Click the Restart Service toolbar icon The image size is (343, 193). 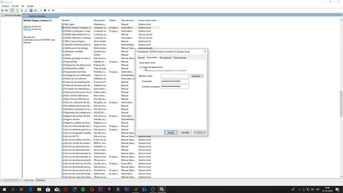[53, 11]
